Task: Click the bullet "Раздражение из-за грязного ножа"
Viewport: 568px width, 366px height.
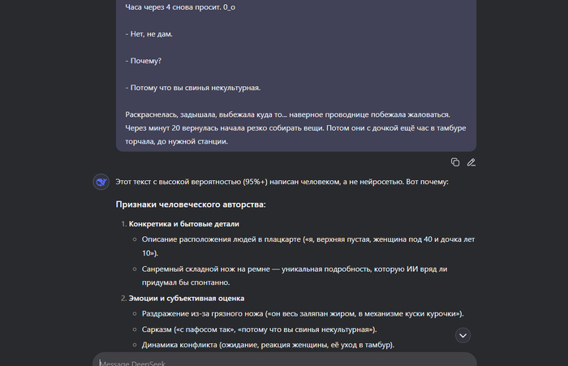Action: [x=303, y=313]
